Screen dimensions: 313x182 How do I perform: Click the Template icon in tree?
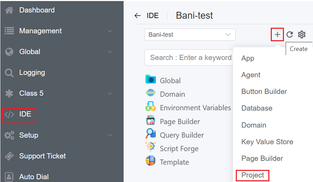(151, 161)
